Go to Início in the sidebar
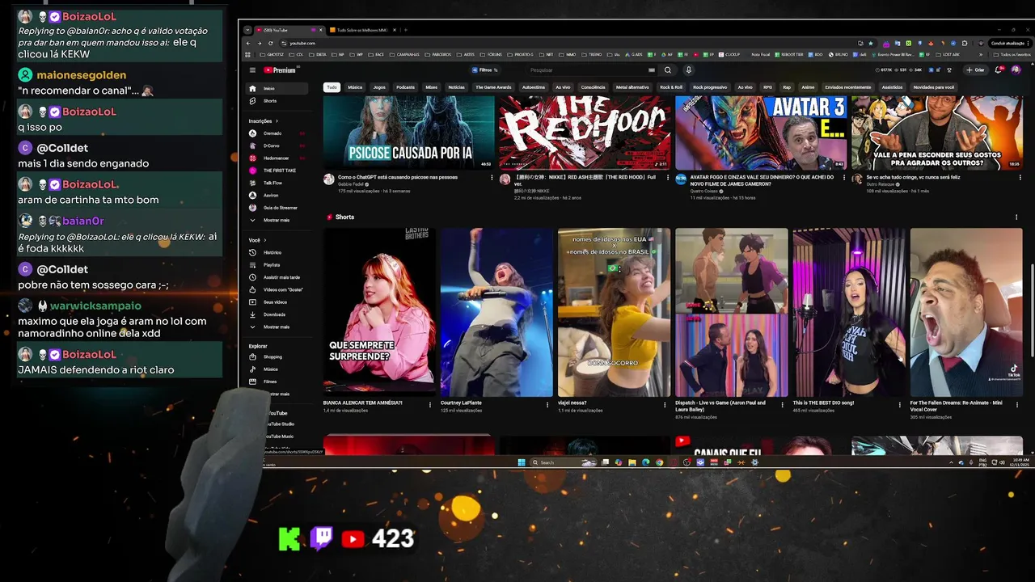Viewport: 1035px width, 582px height. [x=275, y=88]
